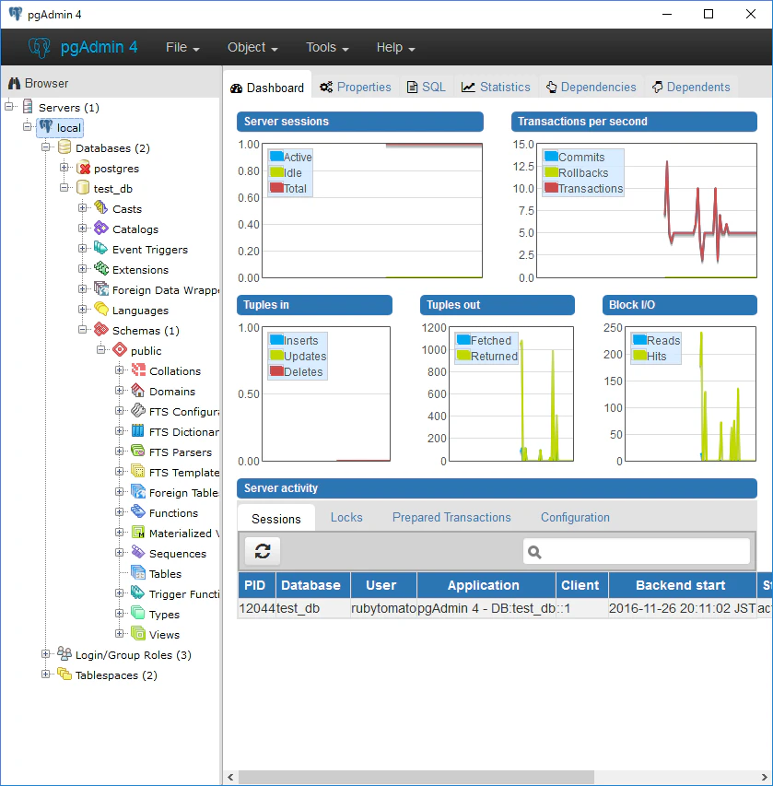The height and width of the screenshot is (786, 773).
Task: Click the Extensions node icon
Action: (x=101, y=269)
